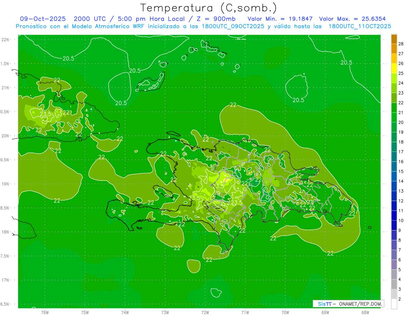Click the 75W longitude axis label
The image size is (410, 317).
85,312
